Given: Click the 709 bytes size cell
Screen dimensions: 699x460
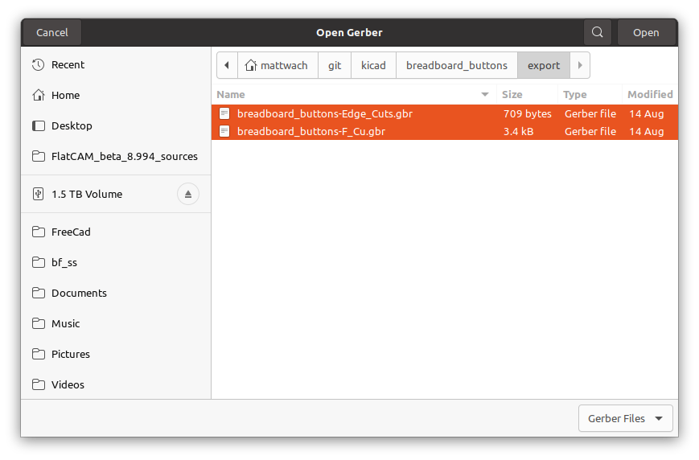Looking at the screenshot, I should click(x=528, y=113).
